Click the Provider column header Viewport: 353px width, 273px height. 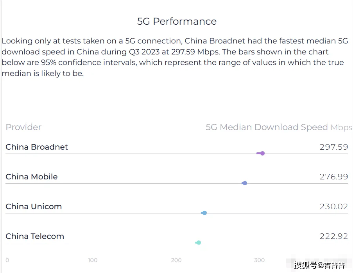(23, 127)
